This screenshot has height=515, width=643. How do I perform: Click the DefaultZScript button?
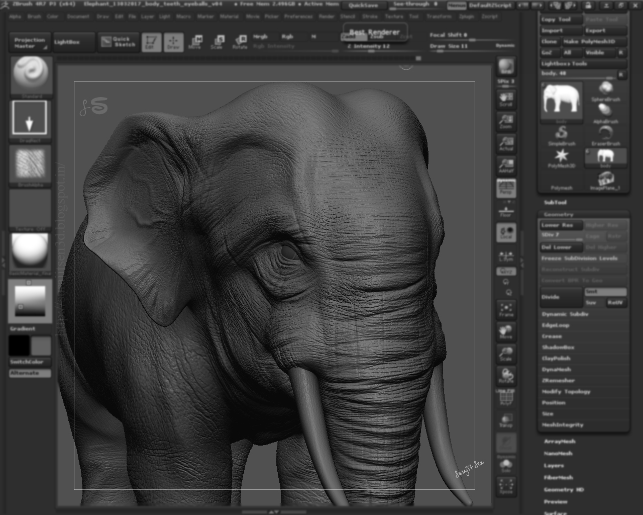pos(490,6)
